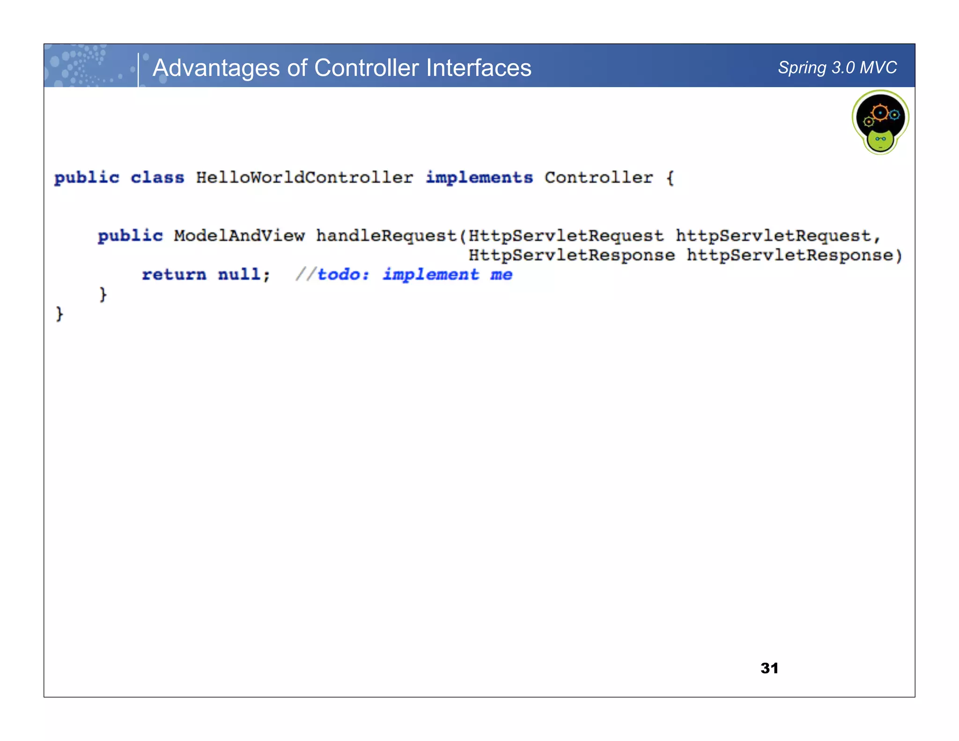
Task: Click the 'public class' keywords
Action: 119,178
